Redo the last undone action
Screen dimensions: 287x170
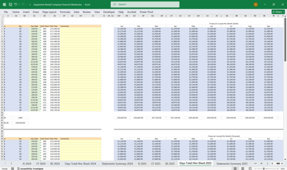(23, 4)
